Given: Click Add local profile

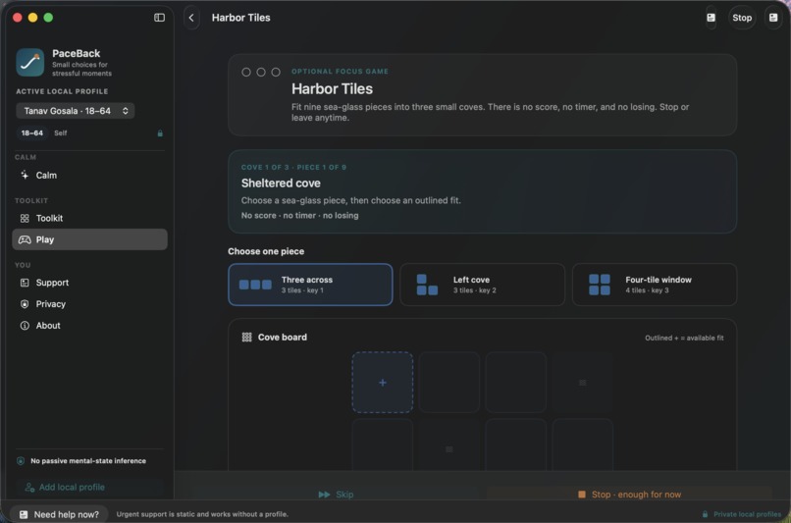Looking at the screenshot, I should point(89,488).
